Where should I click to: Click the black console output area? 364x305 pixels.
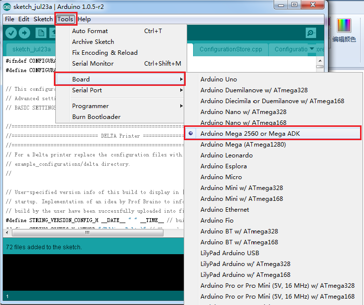click(x=93, y=272)
